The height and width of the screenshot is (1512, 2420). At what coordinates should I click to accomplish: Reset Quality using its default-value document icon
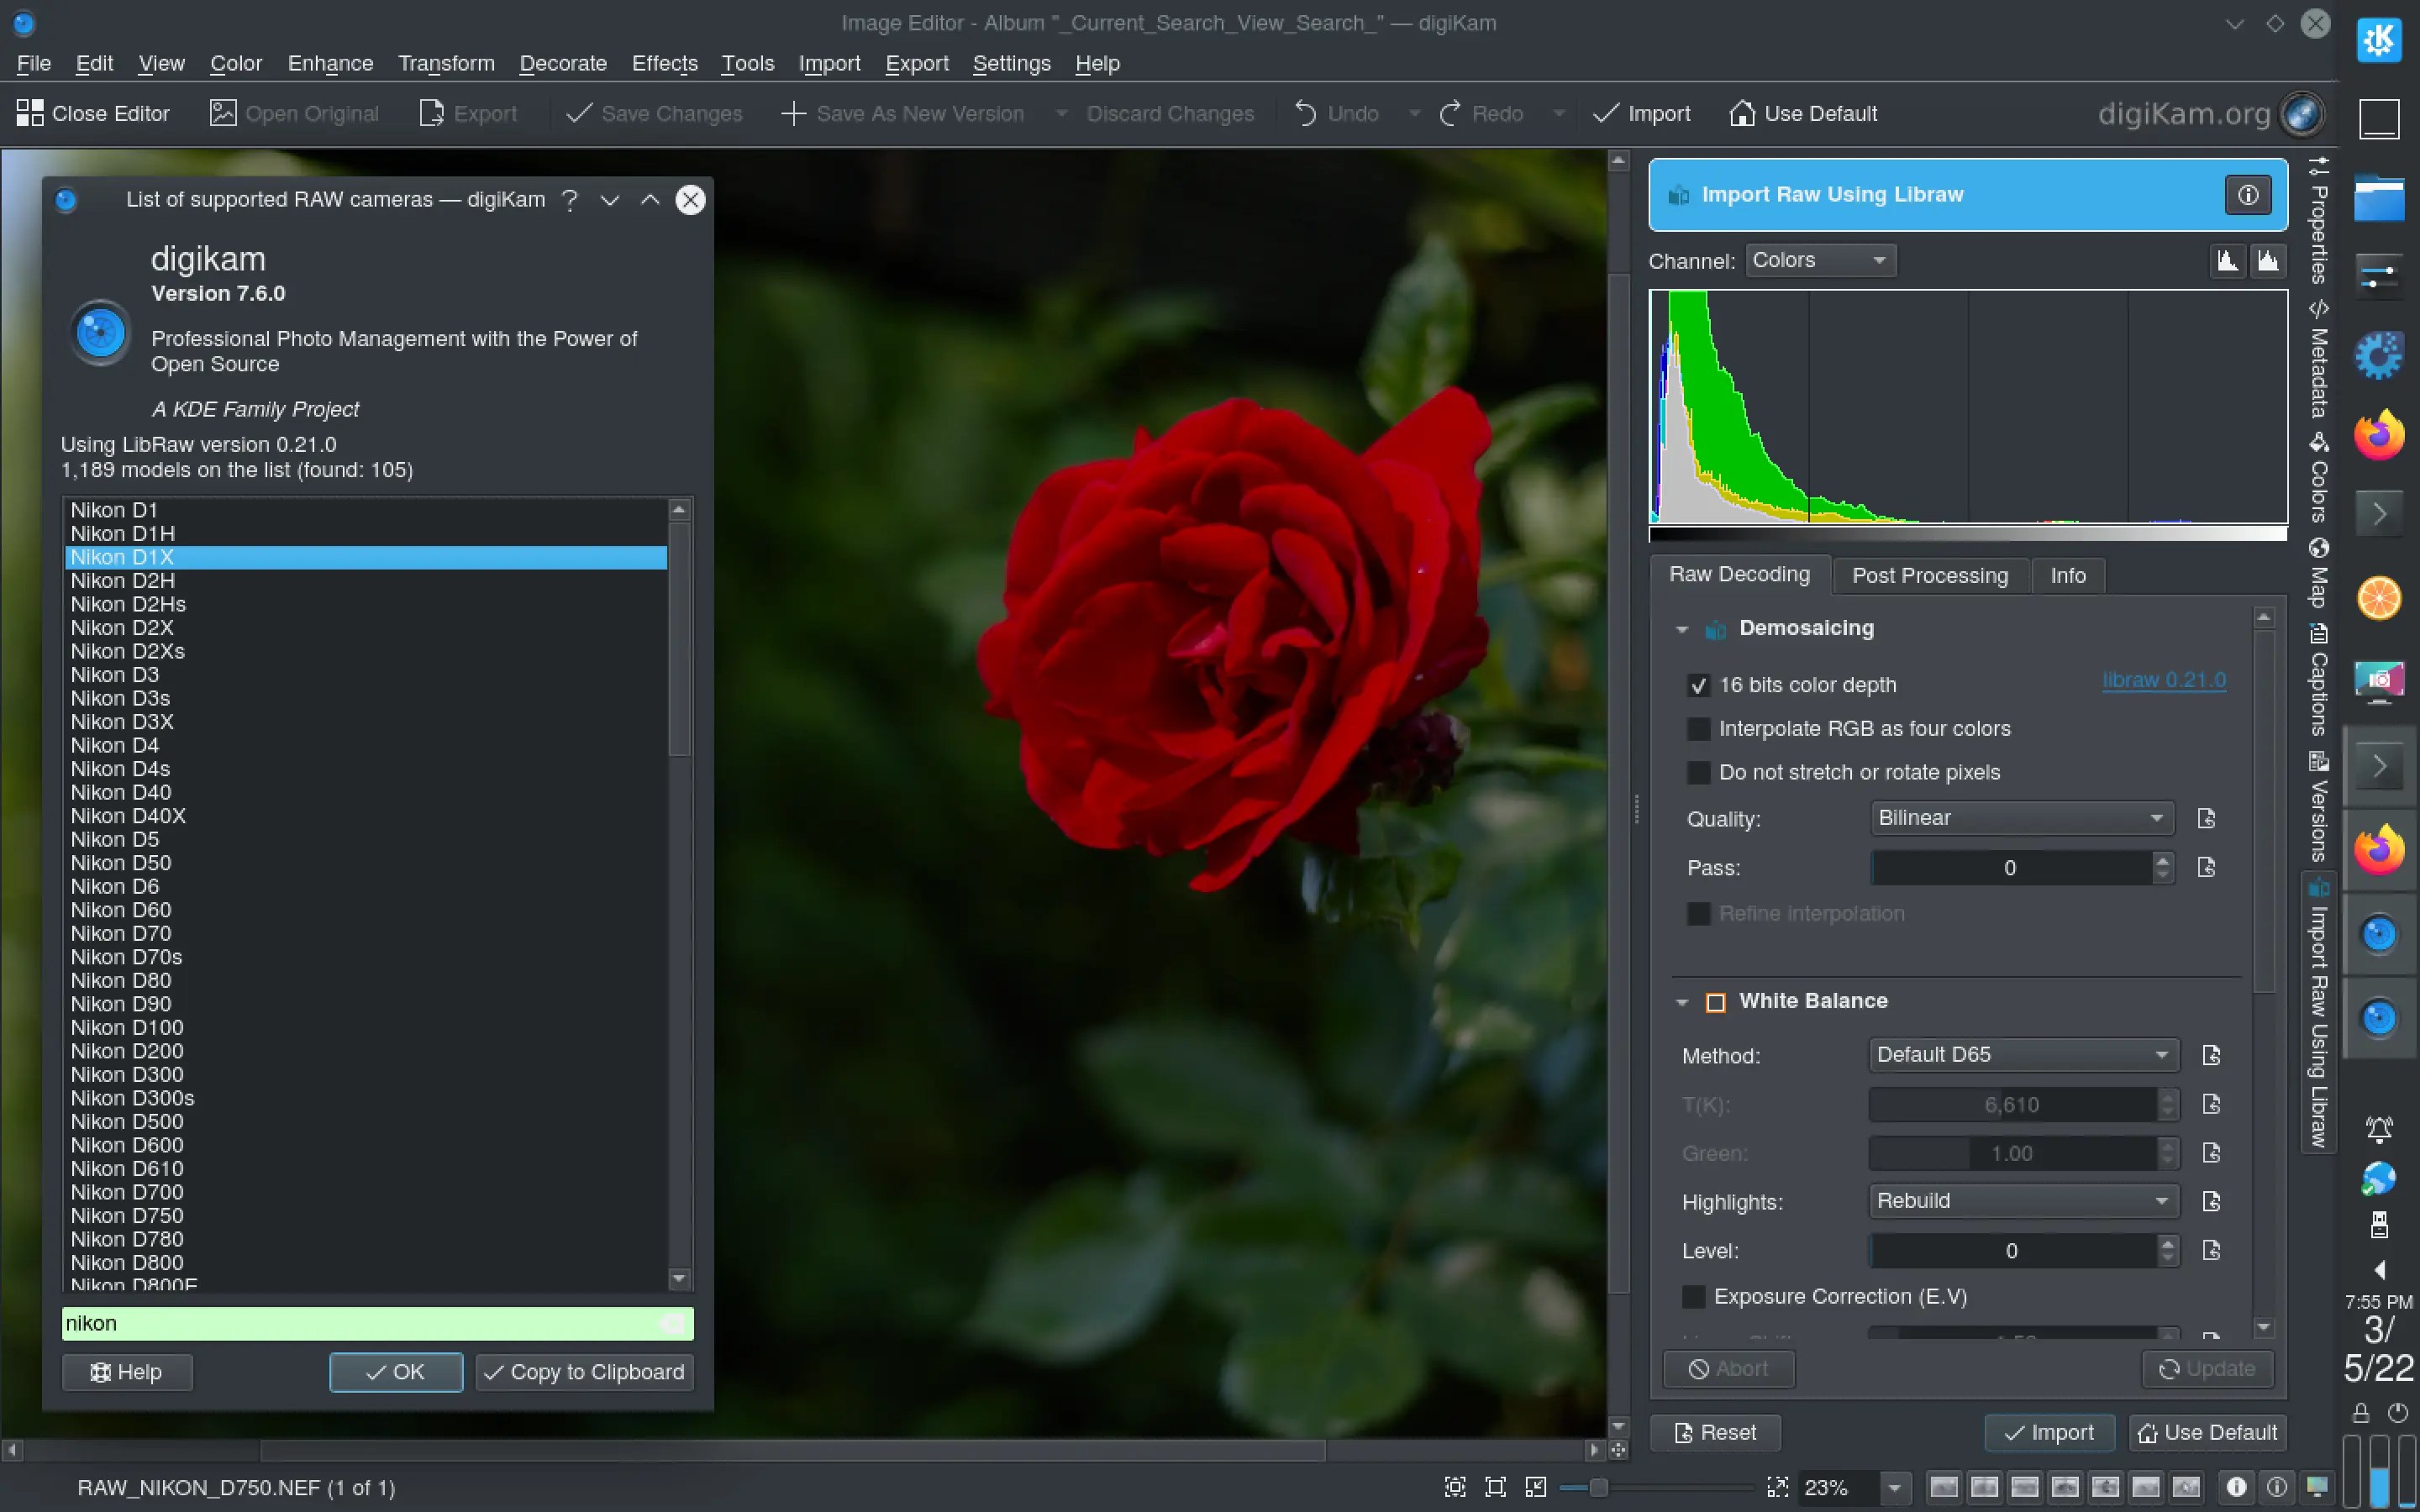click(x=2206, y=818)
